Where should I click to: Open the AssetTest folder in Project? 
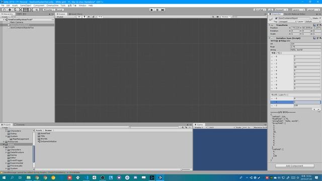point(45,133)
